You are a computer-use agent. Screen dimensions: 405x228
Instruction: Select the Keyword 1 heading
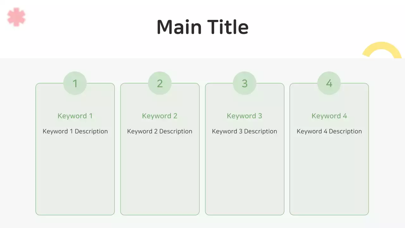click(75, 116)
